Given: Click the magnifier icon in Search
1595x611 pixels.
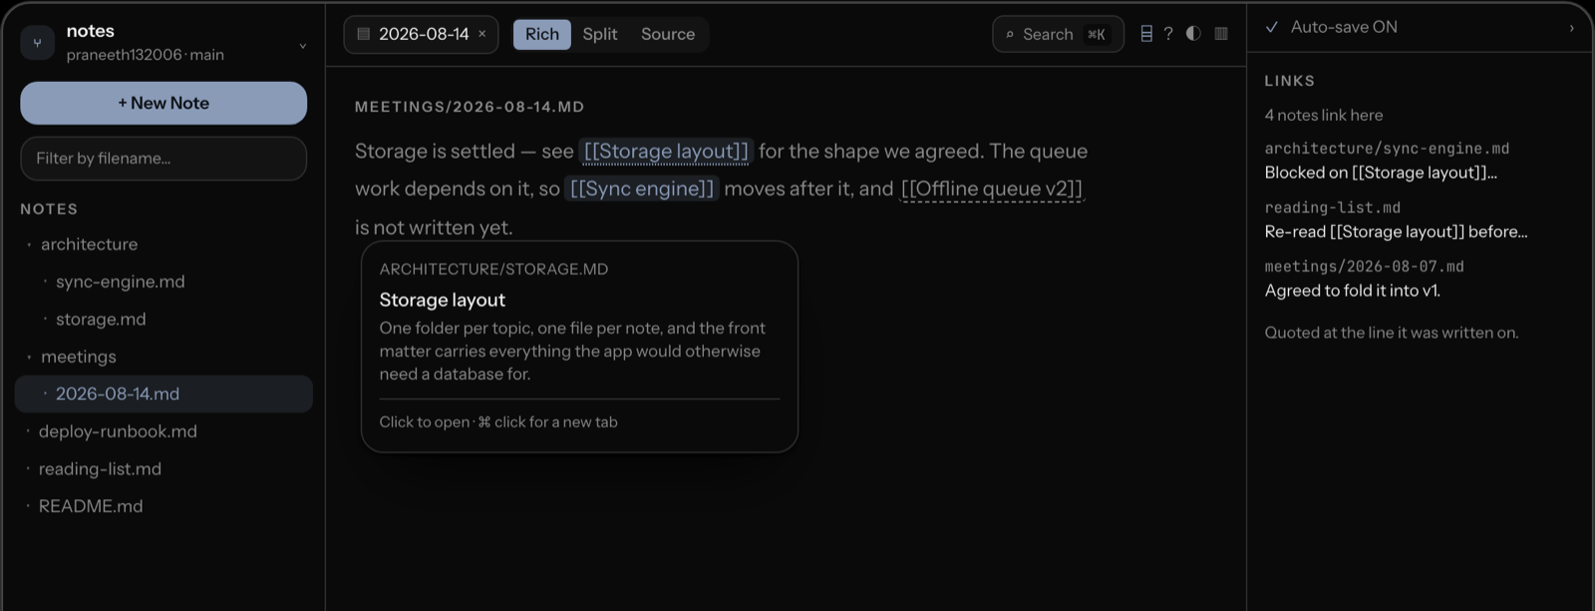Looking at the screenshot, I should (1010, 35).
